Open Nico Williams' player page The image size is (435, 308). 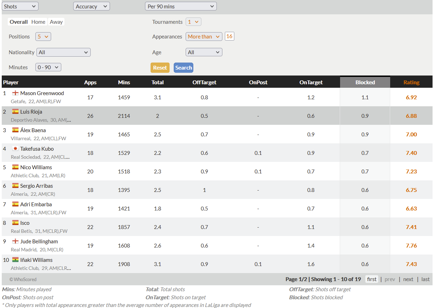[36, 167]
